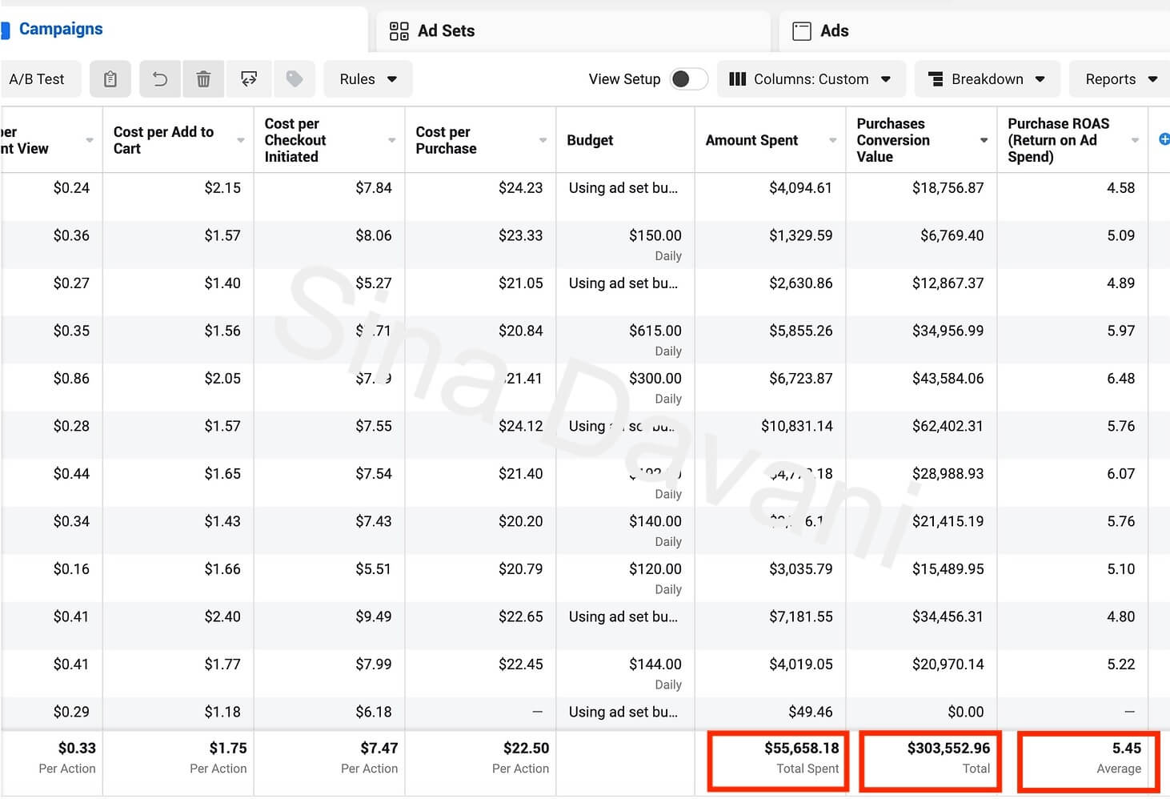Viewport: 1170px width, 799px height.
Task: Click the Budget column header
Action: [590, 140]
